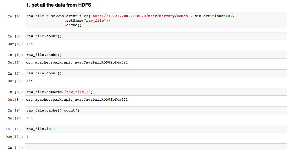Select the In [5] raw_file.count() cell

coord(155,36)
